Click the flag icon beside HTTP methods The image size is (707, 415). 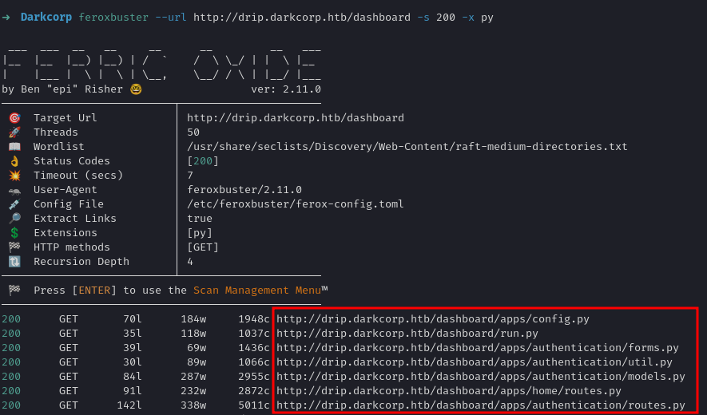[x=14, y=247]
